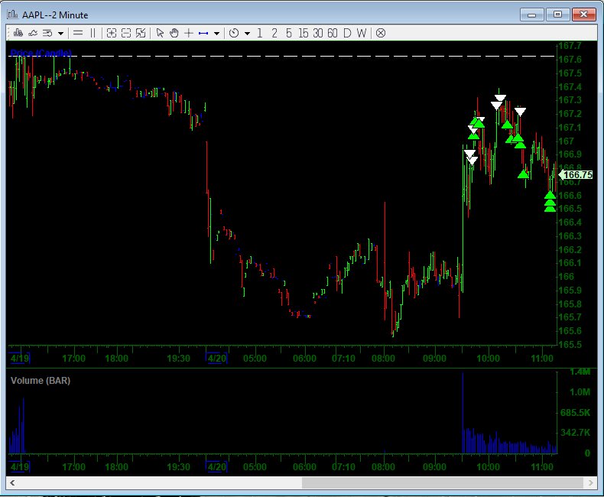Click the 167.6 price axis label
This screenshot has width=604, height=497.
pyautogui.click(x=570, y=60)
